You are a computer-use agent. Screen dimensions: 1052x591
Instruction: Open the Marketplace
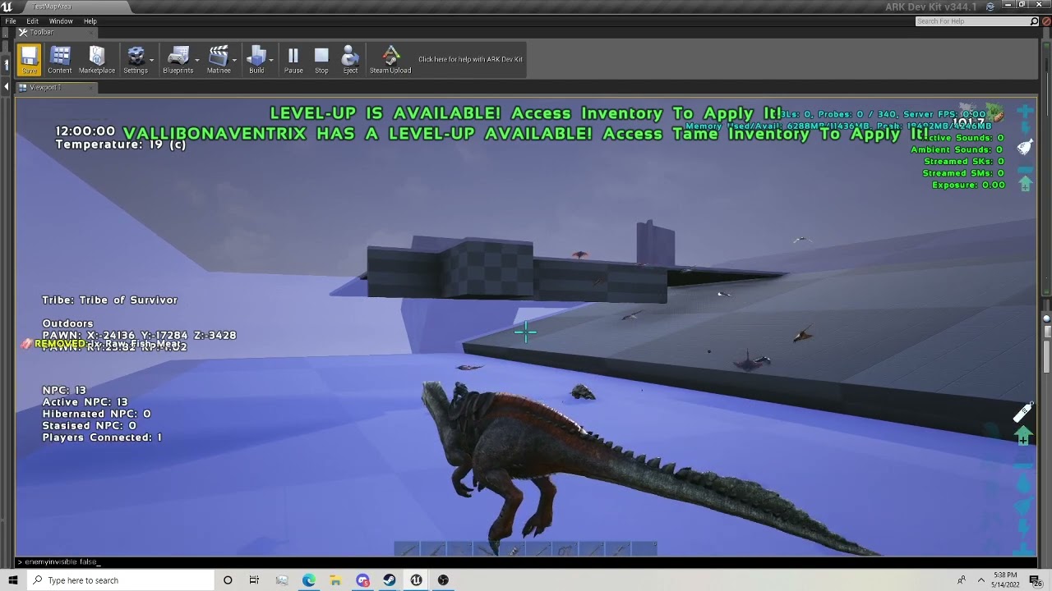(97, 59)
